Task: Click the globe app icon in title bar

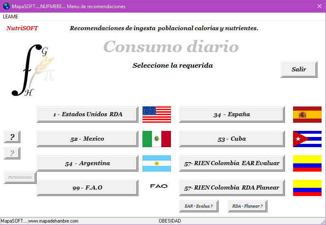Action: click(x=6, y=6)
